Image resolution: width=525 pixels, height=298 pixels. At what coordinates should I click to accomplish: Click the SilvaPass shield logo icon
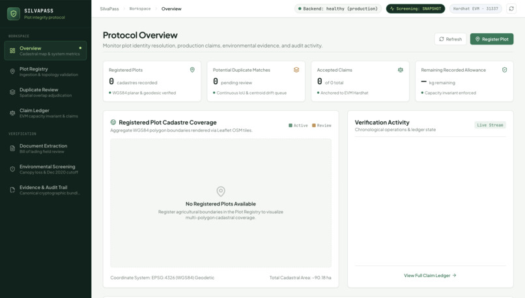point(14,14)
